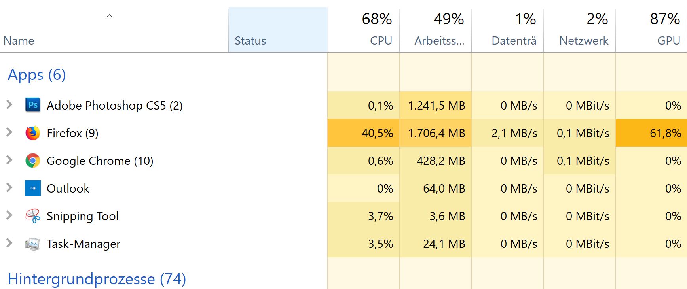Sort processes by GPU usage
The image size is (687, 289).
(x=668, y=41)
